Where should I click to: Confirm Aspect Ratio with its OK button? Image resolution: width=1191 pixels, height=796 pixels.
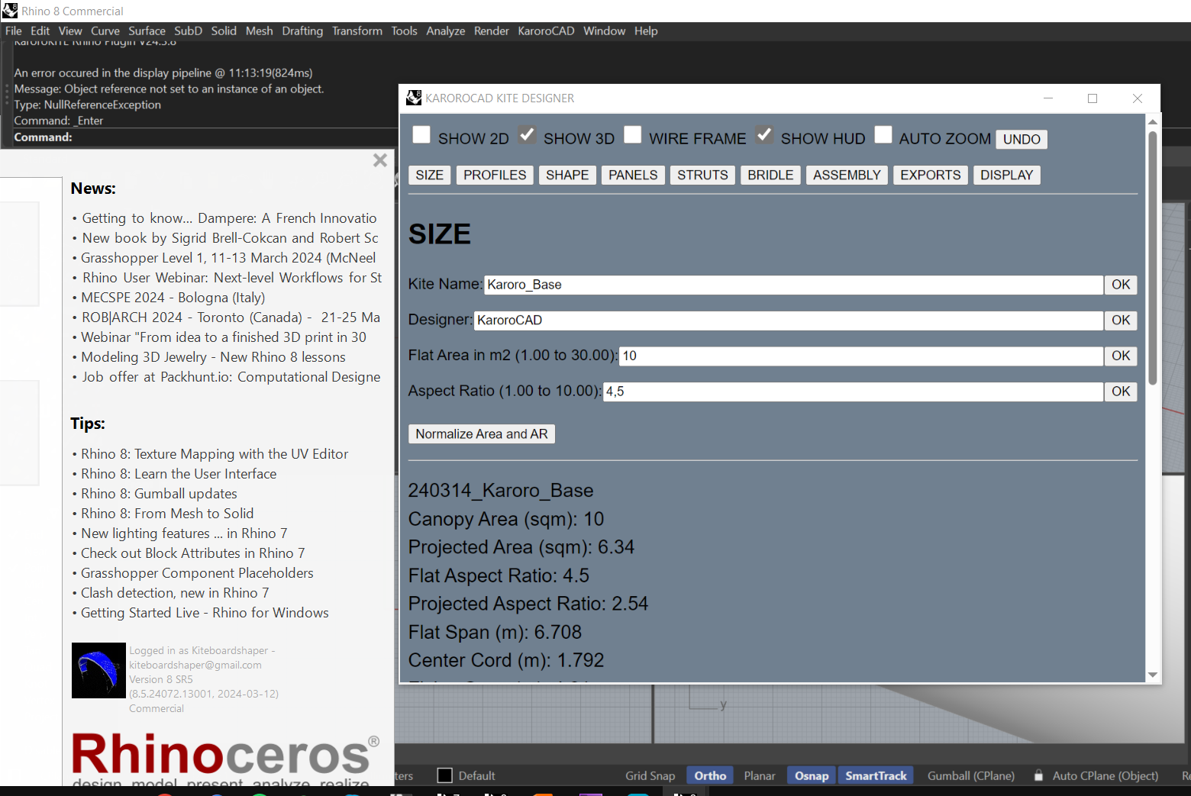pos(1121,392)
